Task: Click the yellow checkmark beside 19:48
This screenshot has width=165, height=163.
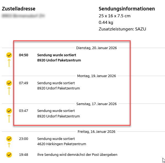Action: click(9, 155)
